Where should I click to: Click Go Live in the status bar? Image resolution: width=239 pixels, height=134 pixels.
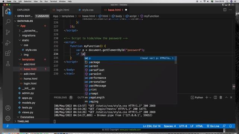[x=213, y=126]
